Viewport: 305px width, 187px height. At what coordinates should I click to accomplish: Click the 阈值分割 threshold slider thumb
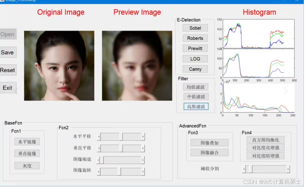click(x=250, y=169)
